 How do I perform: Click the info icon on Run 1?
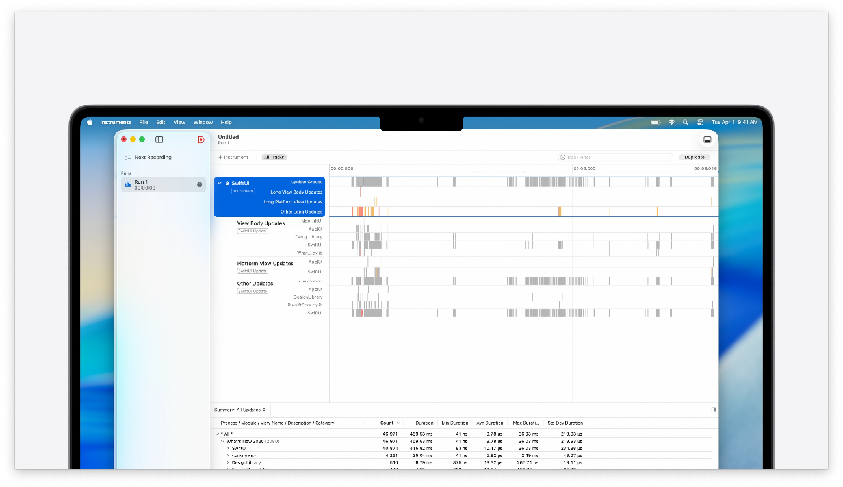[x=200, y=185]
